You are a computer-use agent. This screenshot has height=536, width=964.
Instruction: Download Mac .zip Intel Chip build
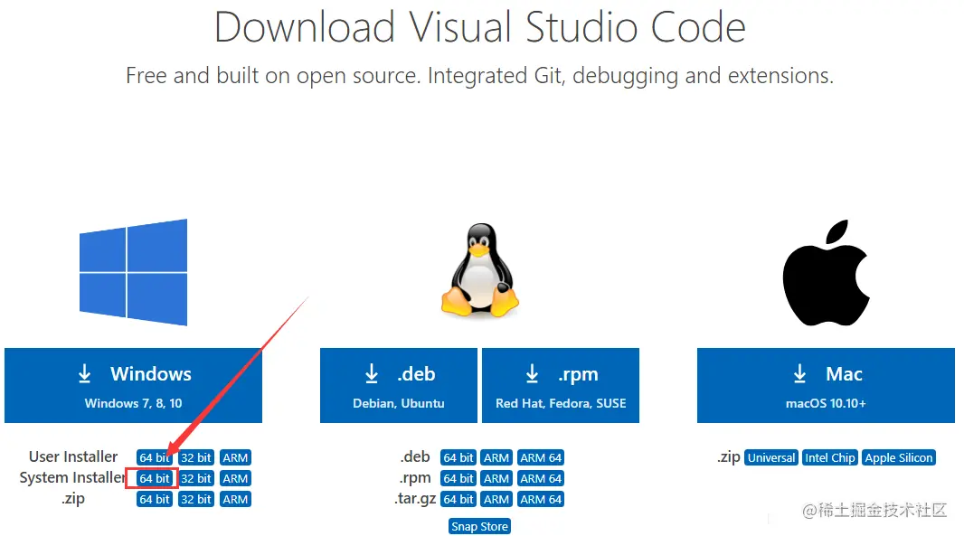coord(830,457)
